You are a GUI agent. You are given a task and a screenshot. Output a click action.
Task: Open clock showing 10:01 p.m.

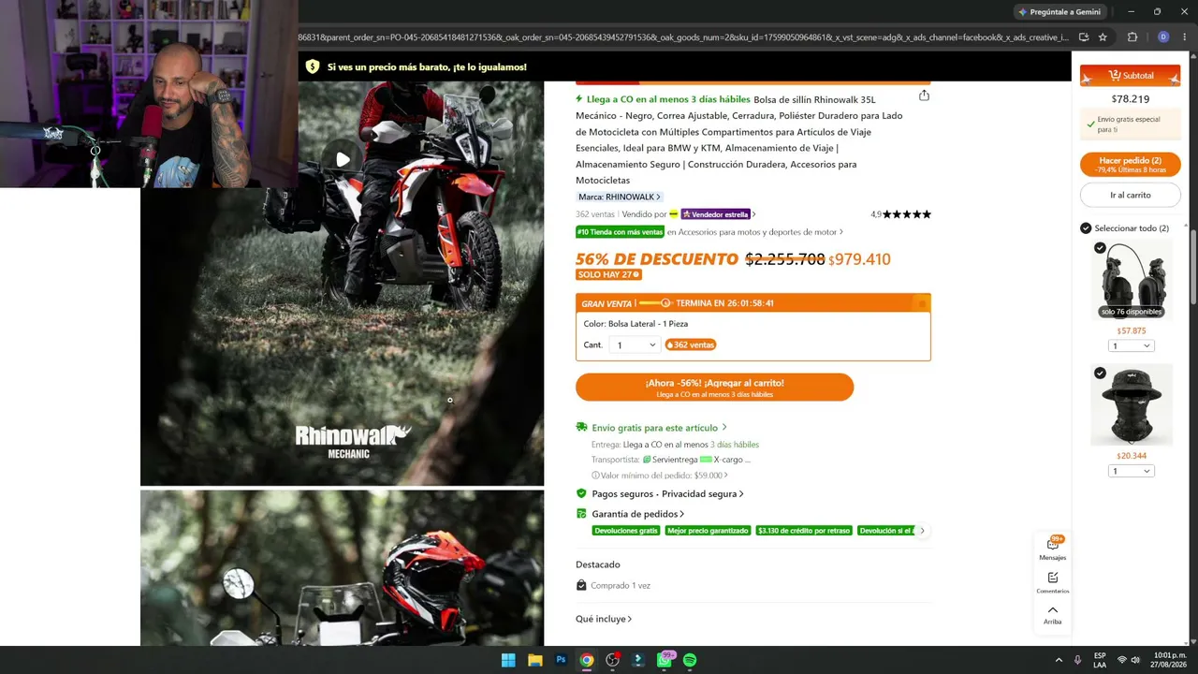coord(1170,660)
